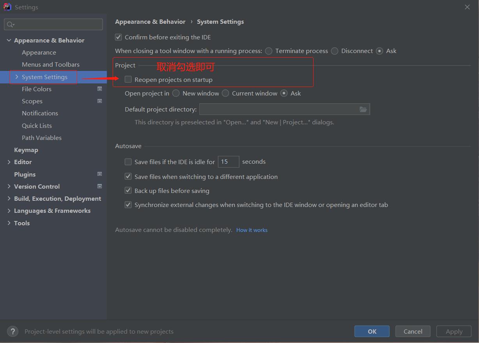479x343 pixels.
Task: Expand the Version Control section
Action: (9, 186)
